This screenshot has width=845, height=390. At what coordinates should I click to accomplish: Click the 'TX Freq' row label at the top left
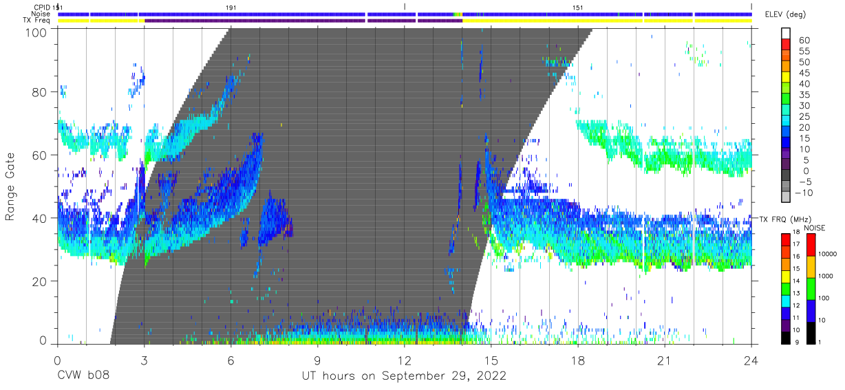coord(36,21)
